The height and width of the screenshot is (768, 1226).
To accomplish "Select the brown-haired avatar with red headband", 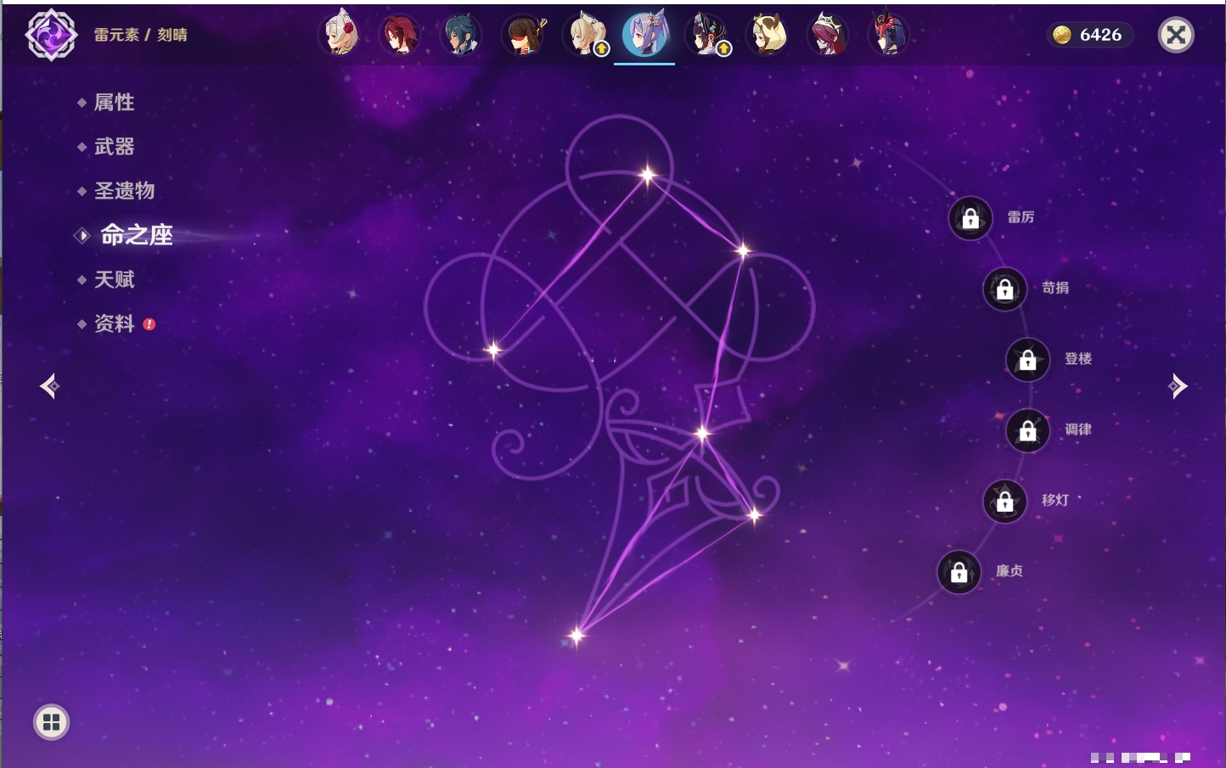I will point(524,35).
